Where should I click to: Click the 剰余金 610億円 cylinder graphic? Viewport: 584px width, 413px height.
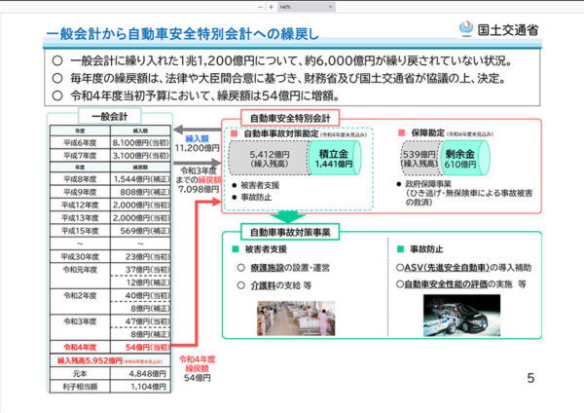[x=457, y=159]
